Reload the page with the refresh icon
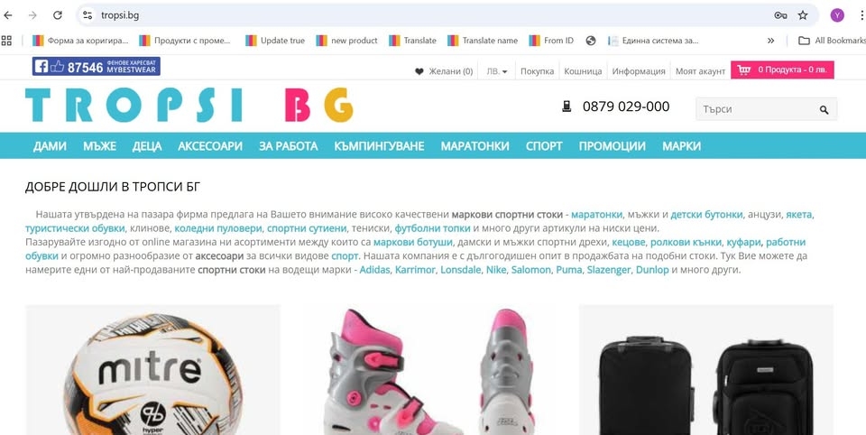Viewport: 866px width, 435px height. 58,15
